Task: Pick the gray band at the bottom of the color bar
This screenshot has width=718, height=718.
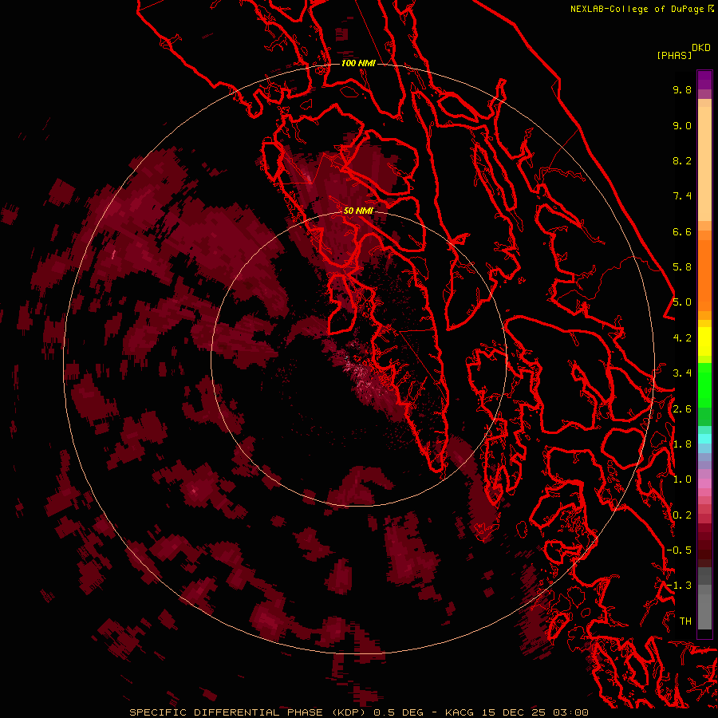Action: click(704, 607)
